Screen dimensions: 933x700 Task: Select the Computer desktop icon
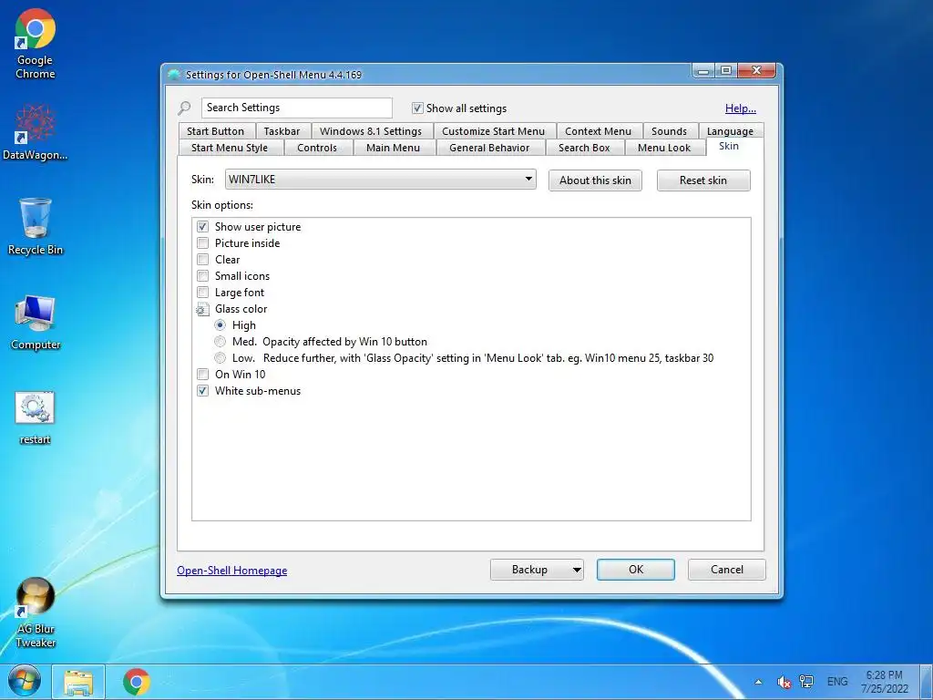36,322
